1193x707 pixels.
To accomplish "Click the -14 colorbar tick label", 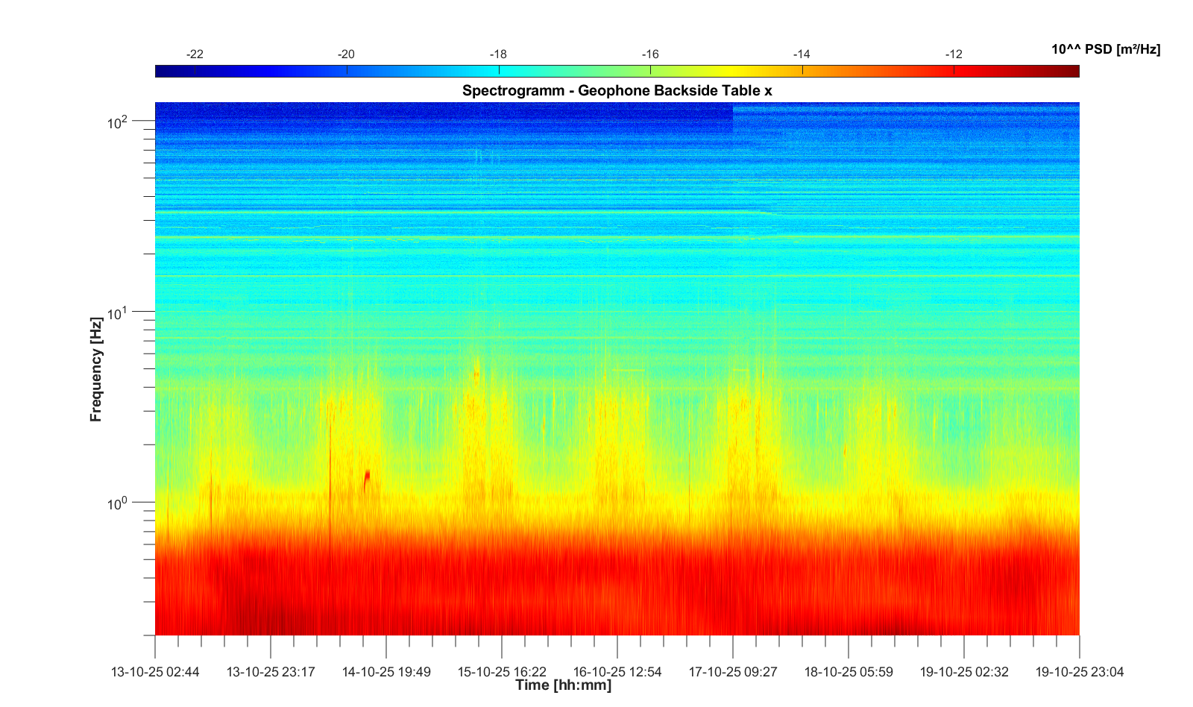I will 802,54.
